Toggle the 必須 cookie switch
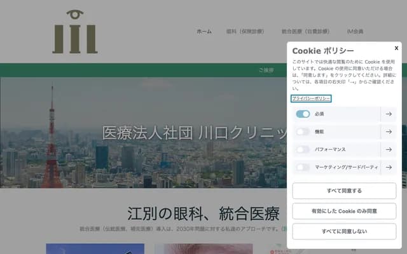The image size is (407, 254). 303,114
